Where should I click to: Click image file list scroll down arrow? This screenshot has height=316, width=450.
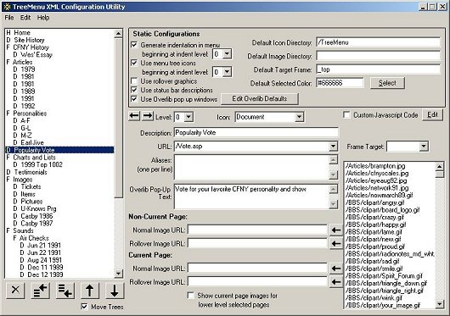tap(439, 304)
